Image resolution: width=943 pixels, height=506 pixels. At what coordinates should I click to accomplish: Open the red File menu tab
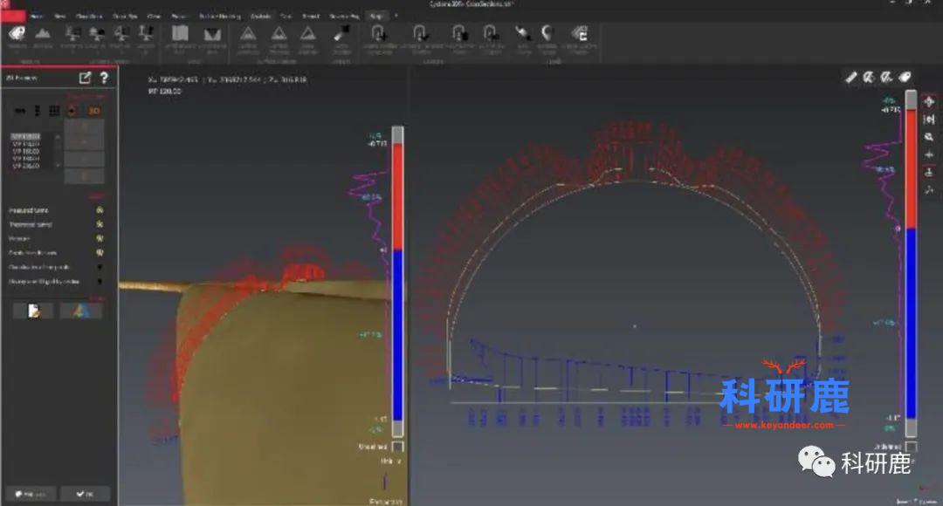(x=13, y=16)
